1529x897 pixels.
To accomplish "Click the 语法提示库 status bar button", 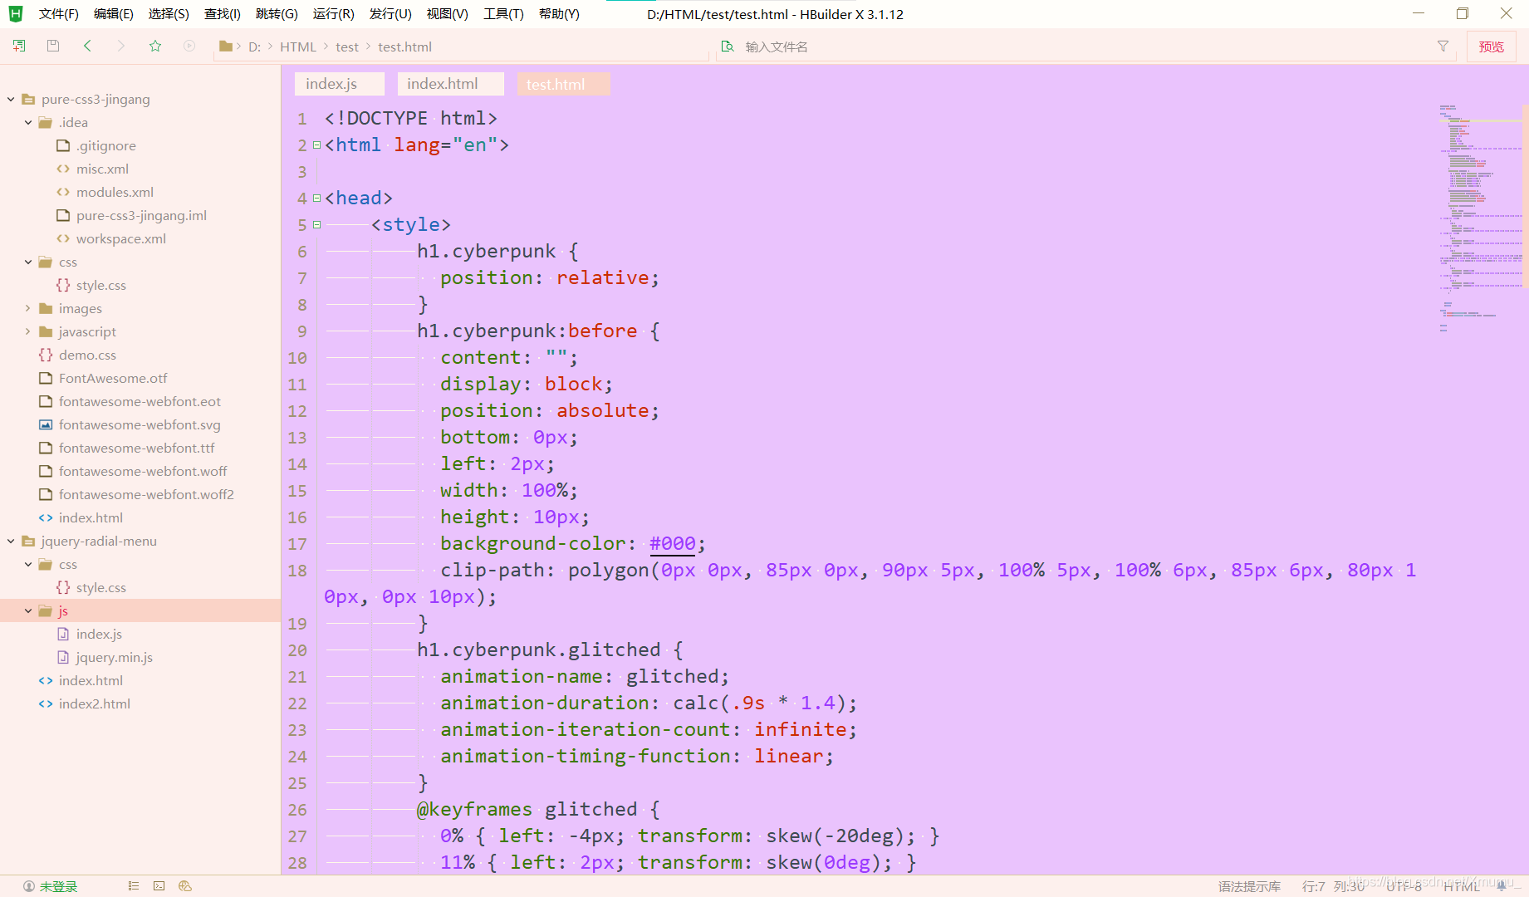I will 1249,886.
